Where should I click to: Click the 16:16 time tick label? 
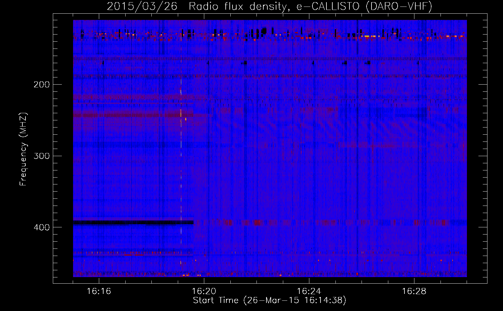click(99, 291)
